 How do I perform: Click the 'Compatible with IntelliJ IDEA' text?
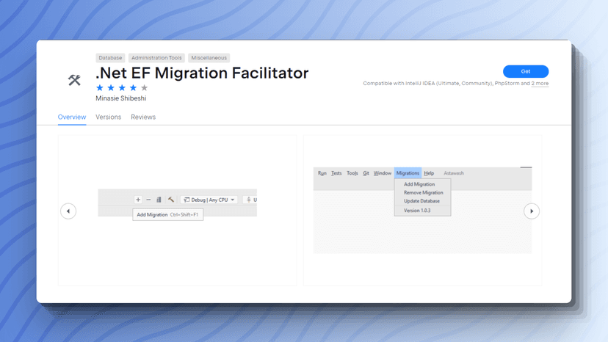tap(399, 84)
